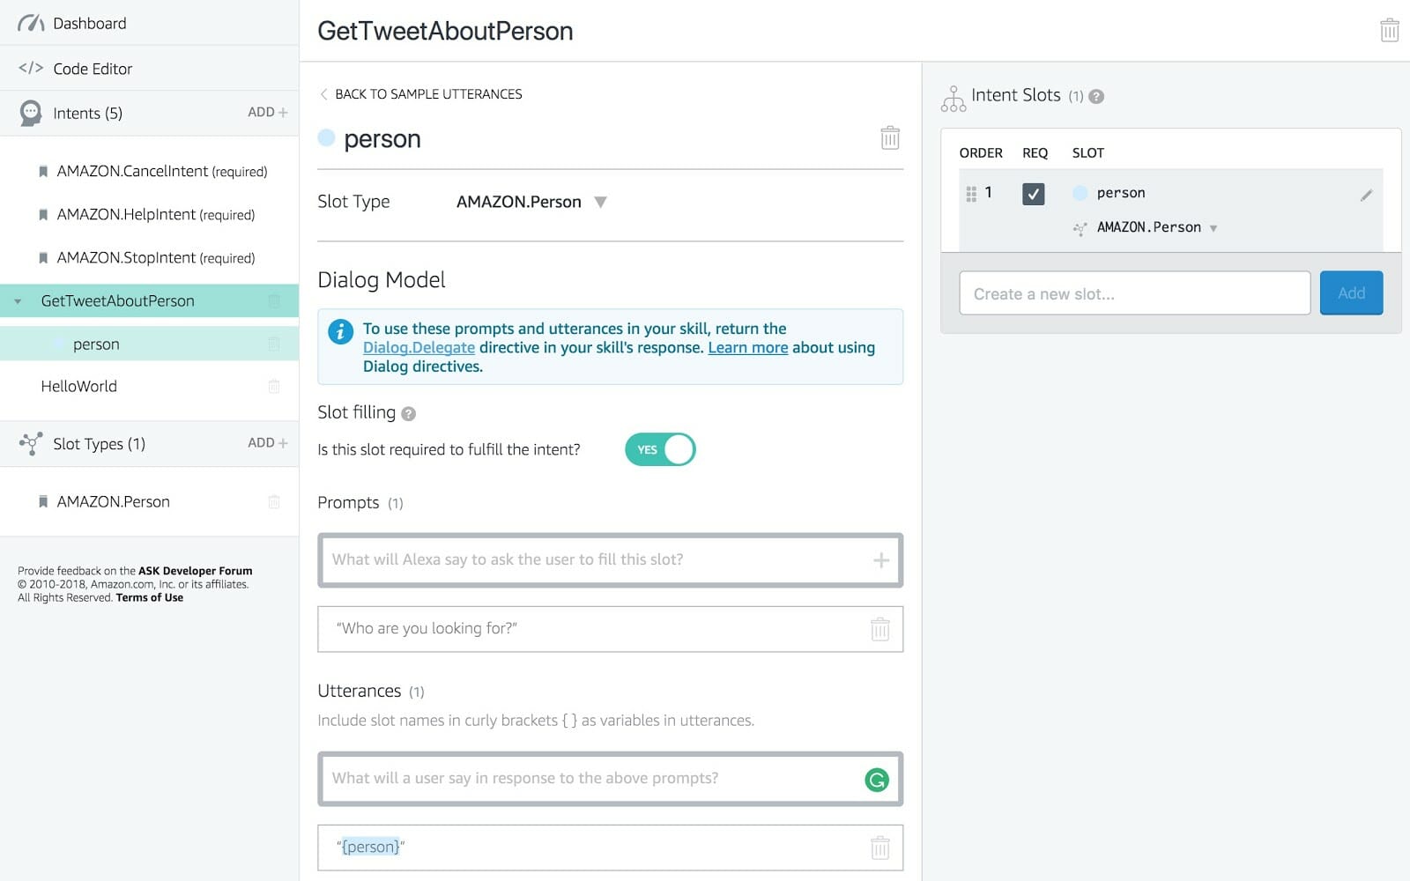This screenshot has width=1410, height=881.
Task: Open help icon next to Slot filling
Action: tap(408, 413)
